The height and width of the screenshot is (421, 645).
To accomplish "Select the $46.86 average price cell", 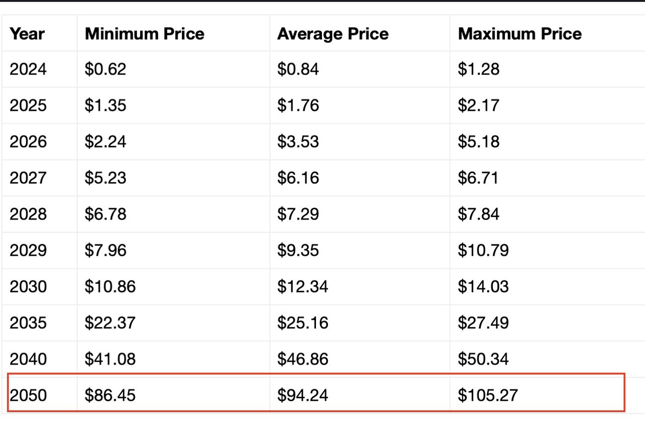I will coord(360,359).
